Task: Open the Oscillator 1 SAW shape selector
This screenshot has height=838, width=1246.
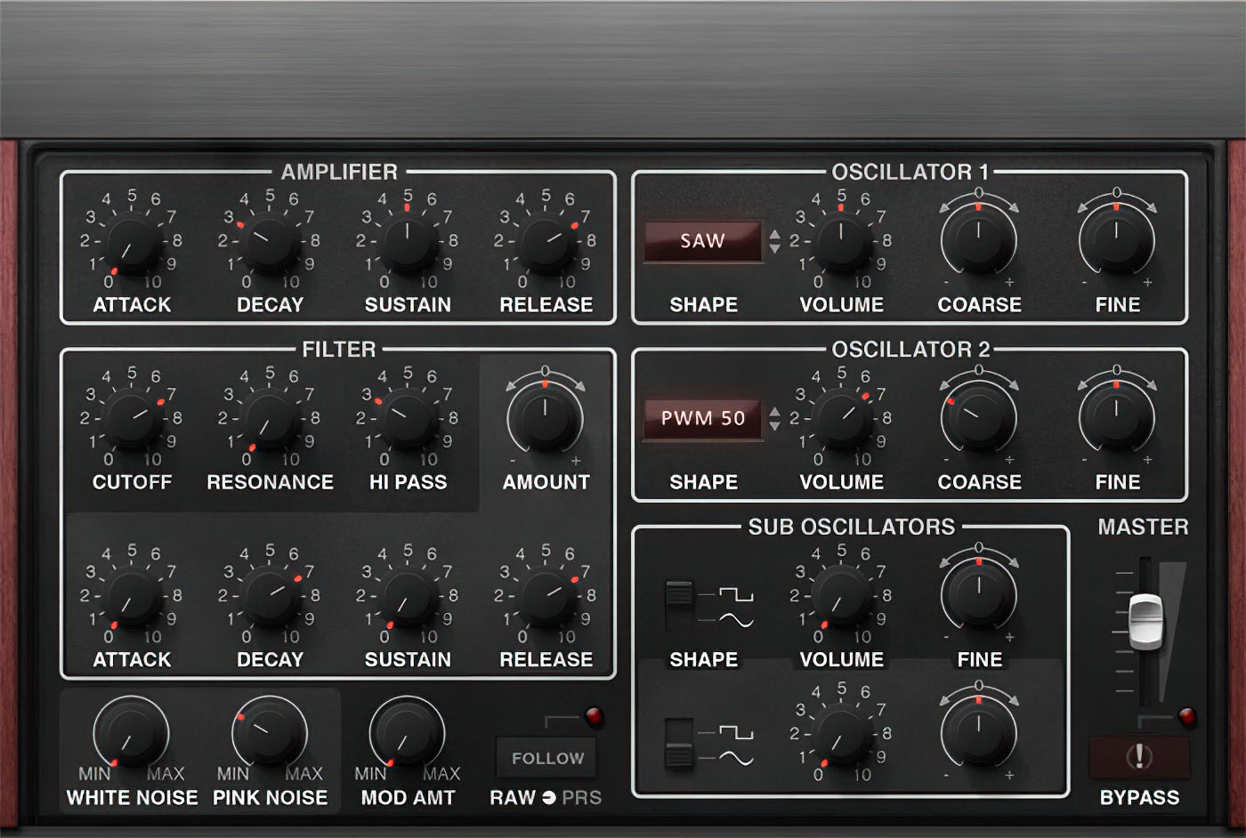Action: coord(702,241)
